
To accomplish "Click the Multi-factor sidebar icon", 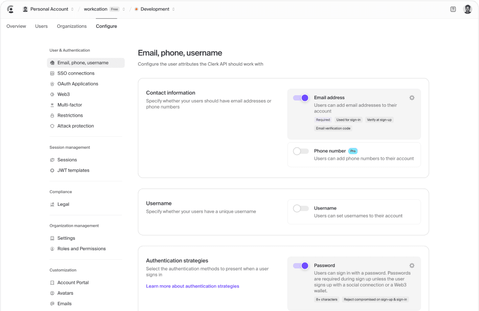I will point(52,105).
